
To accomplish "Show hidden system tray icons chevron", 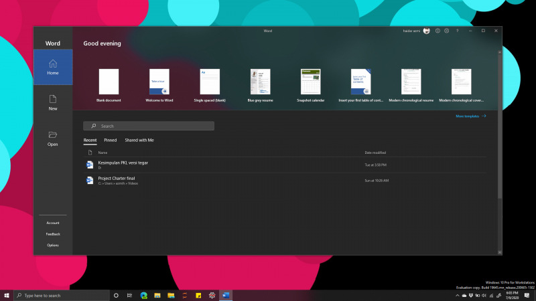I will click(458, 296).
